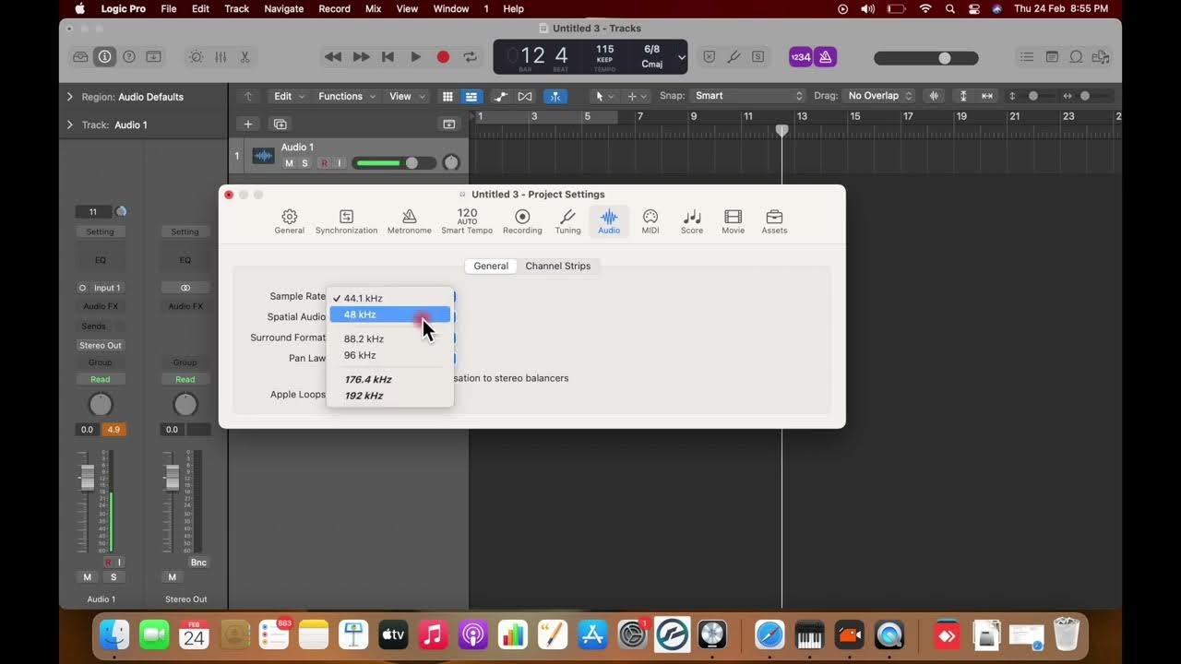Start recording with the red Record button
Screen dimensions: 1181x664
[443, 57]
